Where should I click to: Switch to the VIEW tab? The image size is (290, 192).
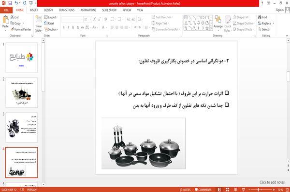point(140,10)
